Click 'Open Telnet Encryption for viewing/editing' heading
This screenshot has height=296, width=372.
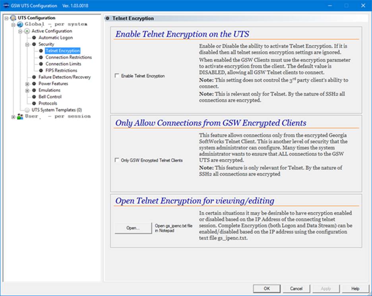195,200
